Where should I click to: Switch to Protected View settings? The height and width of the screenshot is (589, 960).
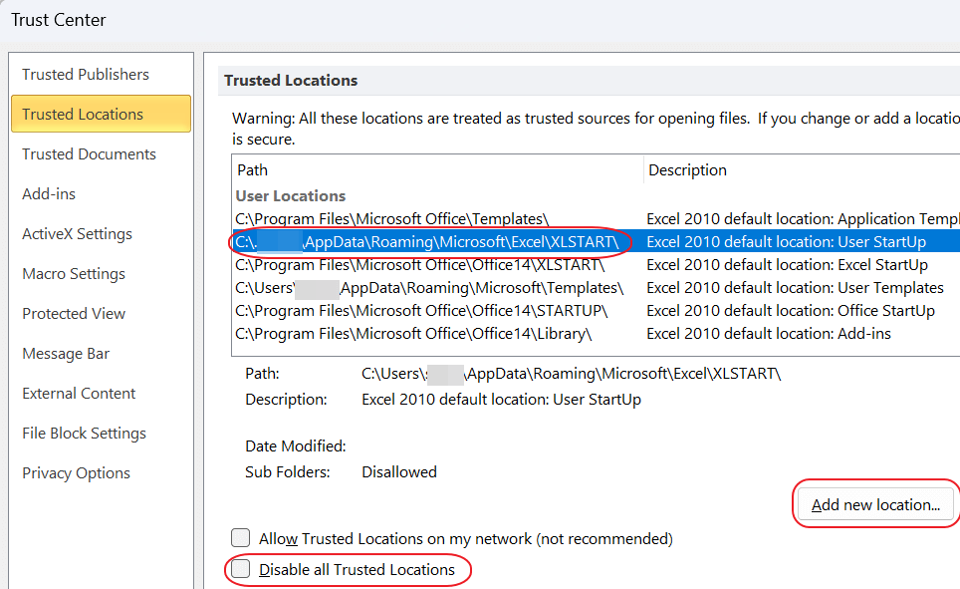[x=74, y=313]
